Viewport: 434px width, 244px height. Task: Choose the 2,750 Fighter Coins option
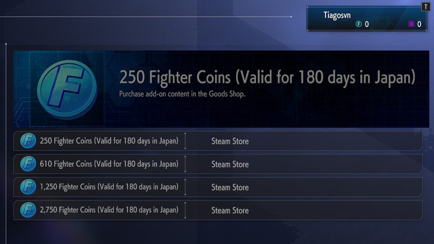point(109,210)
